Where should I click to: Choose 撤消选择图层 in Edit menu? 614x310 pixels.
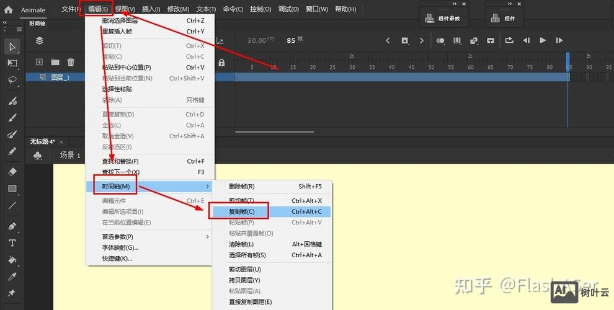pyautogui.click(x=150, y=20)
